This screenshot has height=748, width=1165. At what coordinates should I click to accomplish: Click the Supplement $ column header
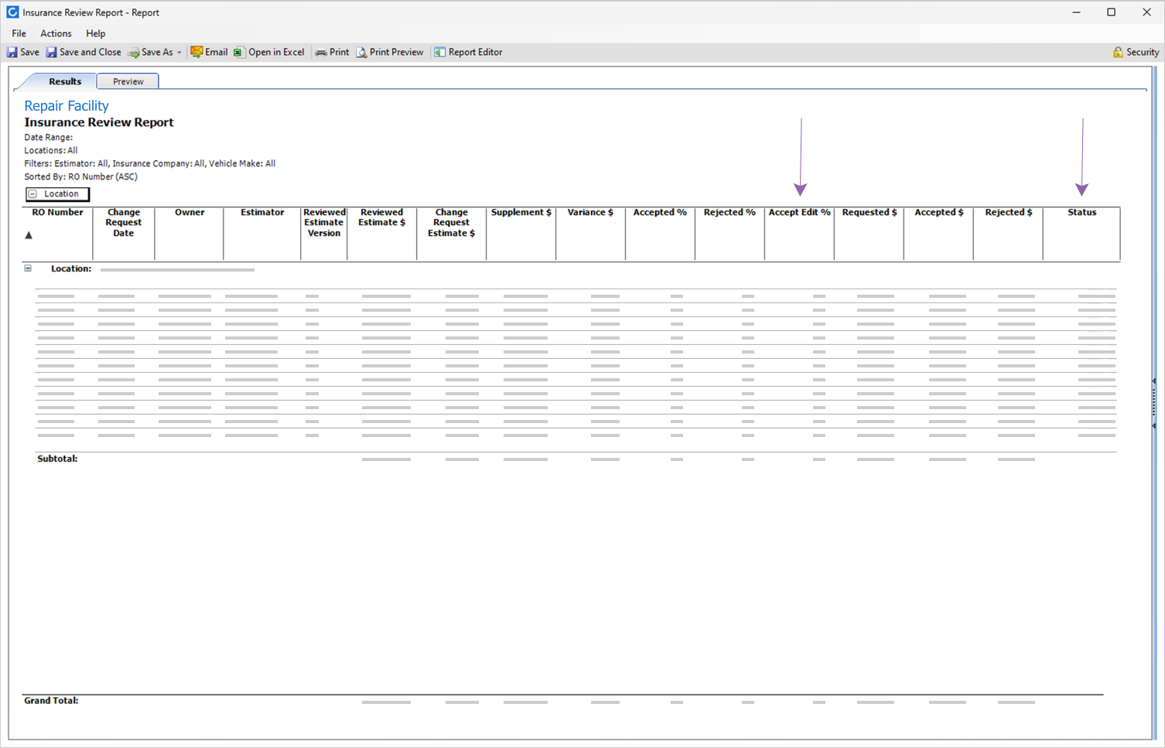pyautogui.click(x=521, y=212)
